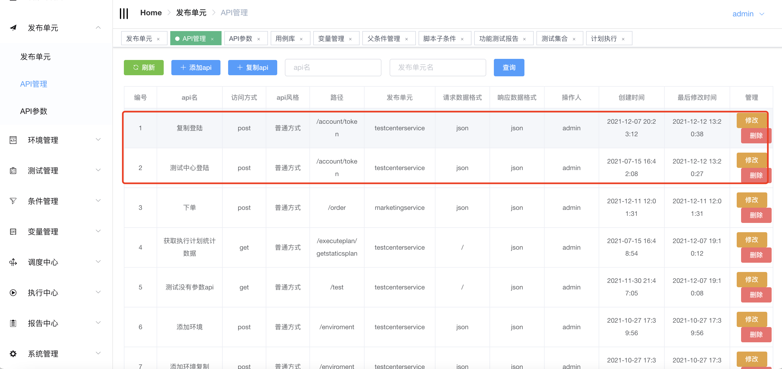Click the 系统管理 gear icon
The image size is (782, 369).
[13, 353]
